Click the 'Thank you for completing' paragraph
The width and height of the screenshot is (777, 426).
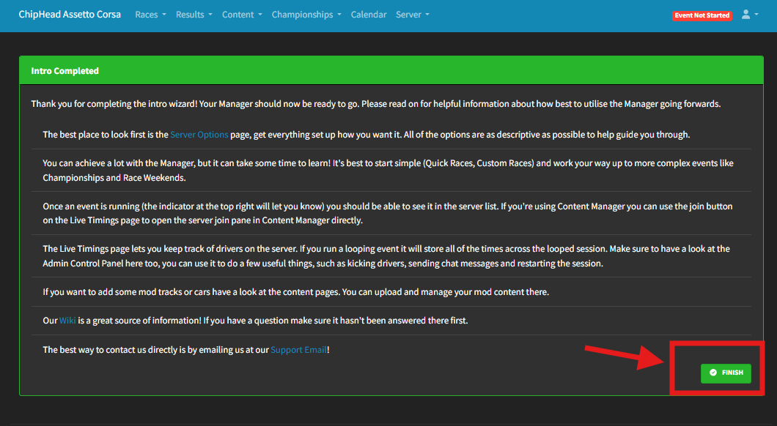[375, 104]
